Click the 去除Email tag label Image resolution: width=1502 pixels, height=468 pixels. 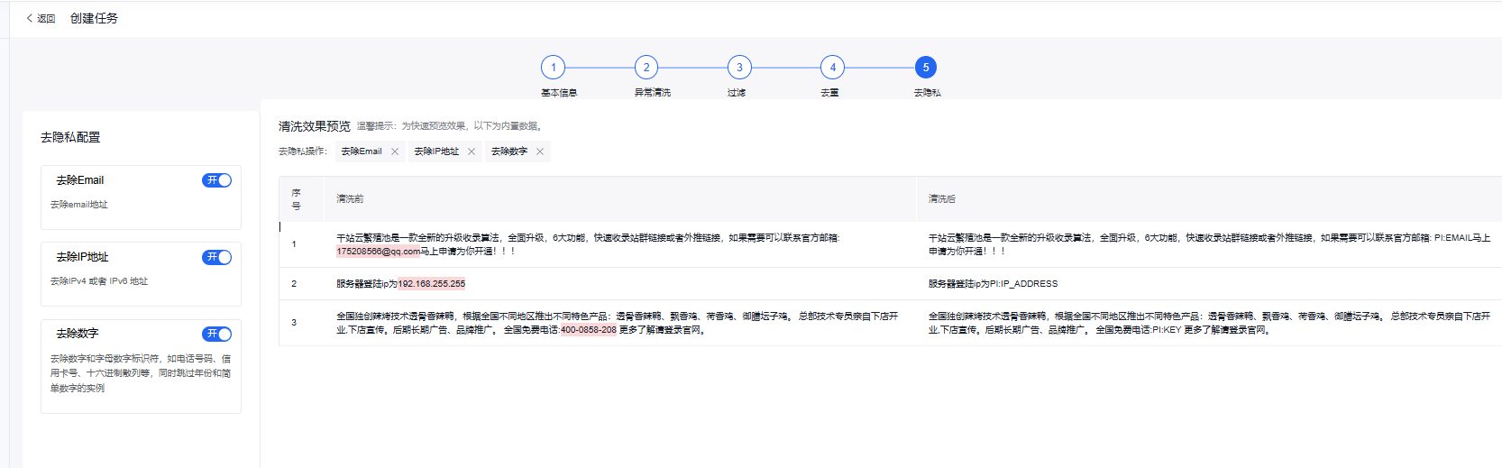[x=362, y=151]
